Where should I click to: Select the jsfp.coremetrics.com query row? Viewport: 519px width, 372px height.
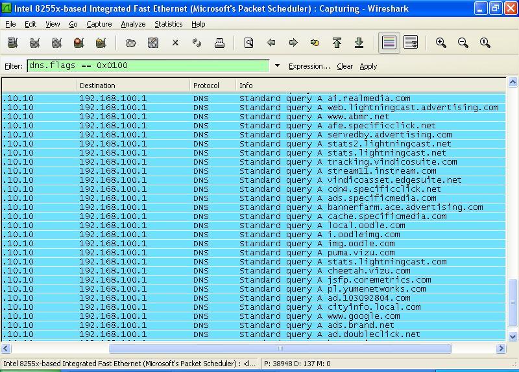coord(254,280)
